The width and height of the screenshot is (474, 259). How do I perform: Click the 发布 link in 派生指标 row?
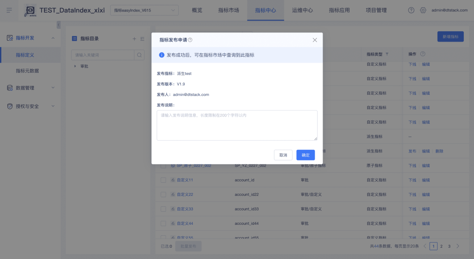click(412, 151)
